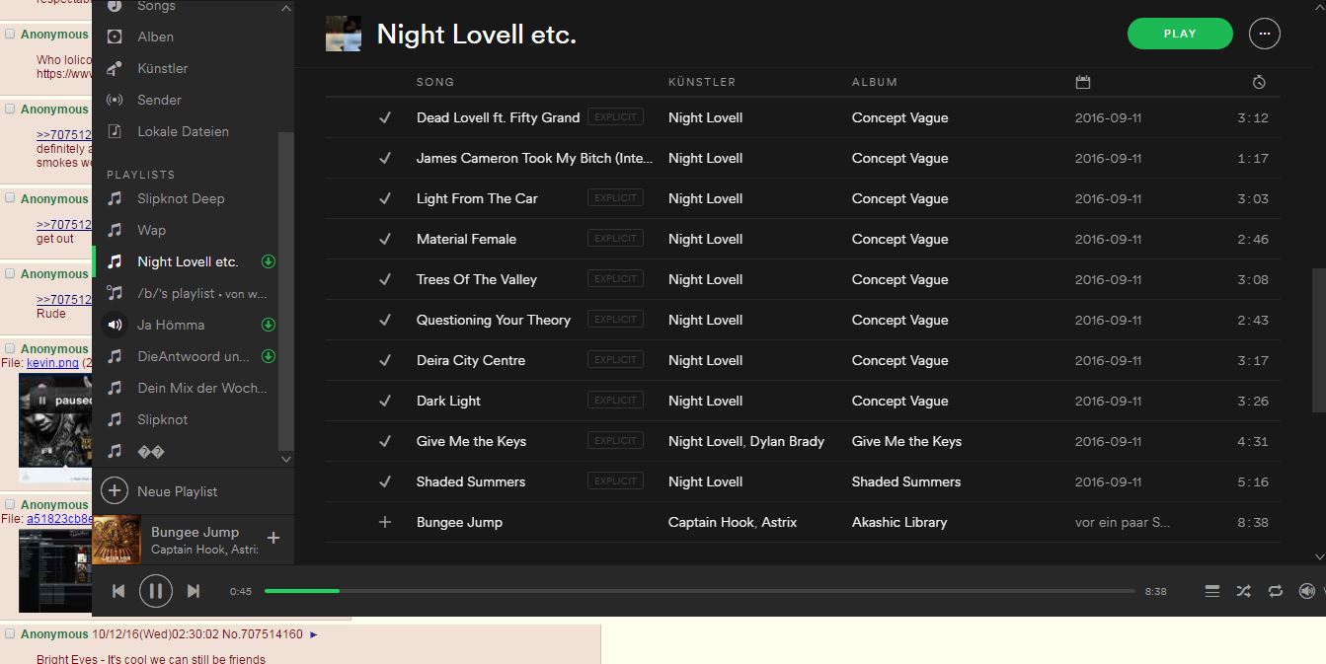Sort by date added calendar icon
The width and height of the screenshot is (1326, 664).
(x=1082, y=82)
